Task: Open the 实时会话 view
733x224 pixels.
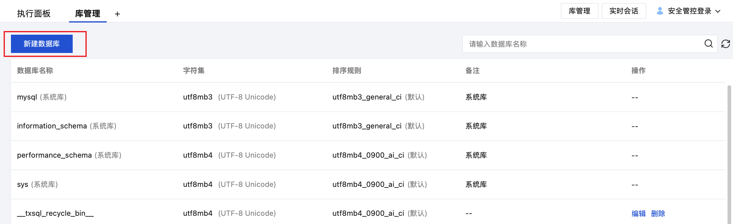Action: pyautogui.click(x=624, y=11)
